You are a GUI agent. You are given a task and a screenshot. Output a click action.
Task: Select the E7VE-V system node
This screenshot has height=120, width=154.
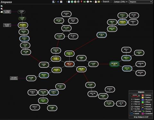pos(102,35)
